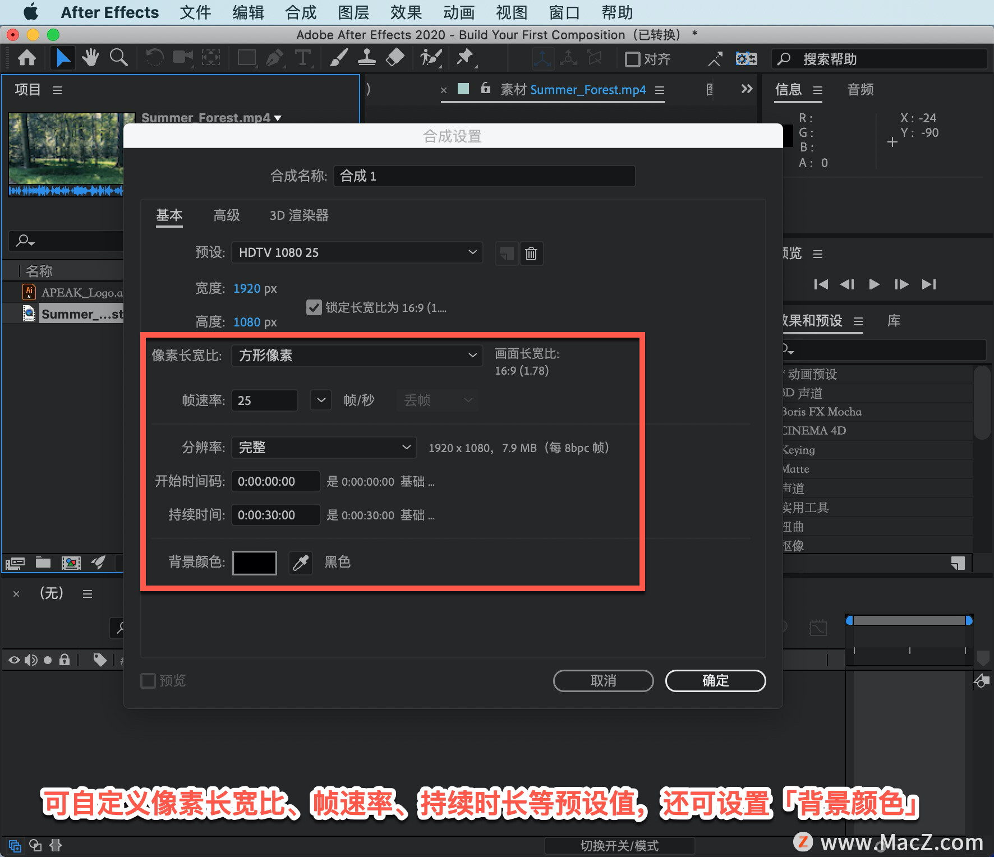994x857 pixels.
Task: Open the 效果和预设 panel menu
Action: click(858, 321)
